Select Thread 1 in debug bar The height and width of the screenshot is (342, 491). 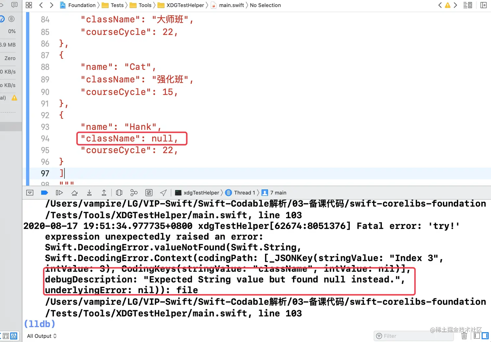tap(241, 193)
